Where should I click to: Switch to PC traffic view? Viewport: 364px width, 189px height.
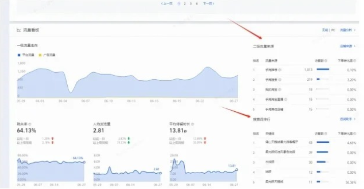333,30
